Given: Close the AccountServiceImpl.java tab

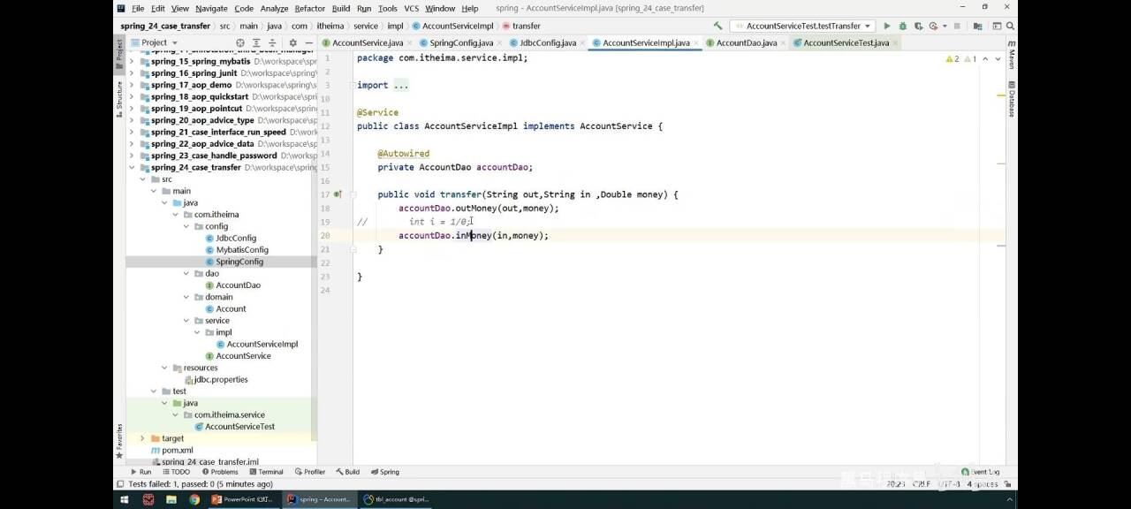Looking at the screenshot, I should (x=696, y=42).
